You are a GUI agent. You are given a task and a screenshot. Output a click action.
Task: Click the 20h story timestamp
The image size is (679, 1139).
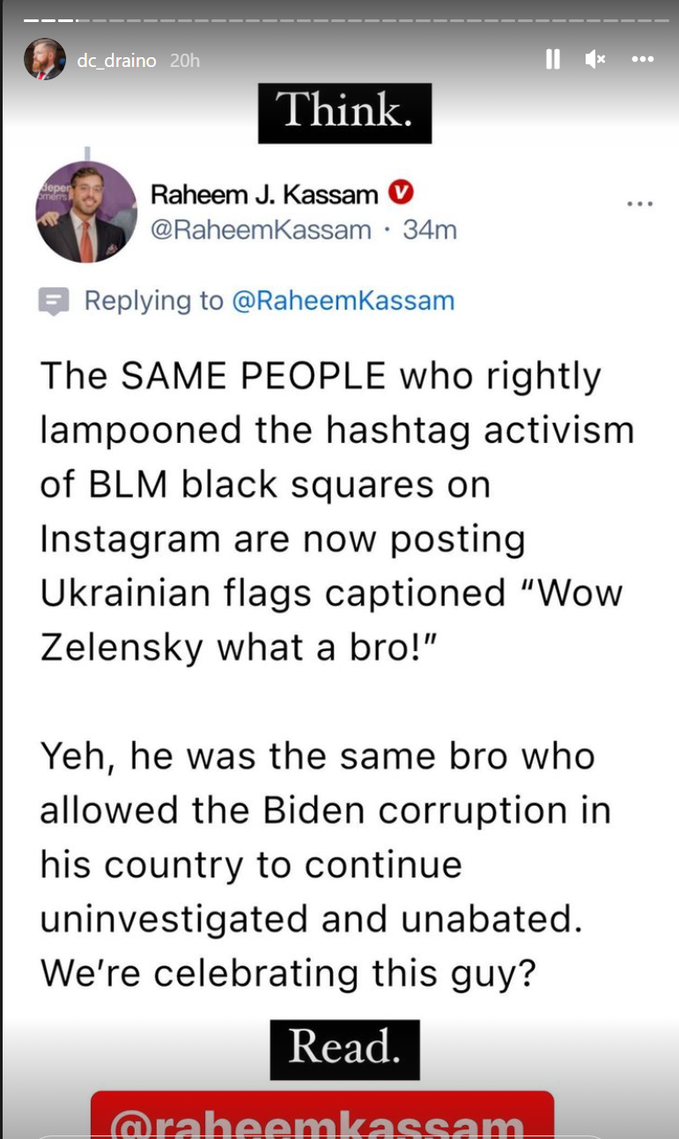tap(185, 61)
